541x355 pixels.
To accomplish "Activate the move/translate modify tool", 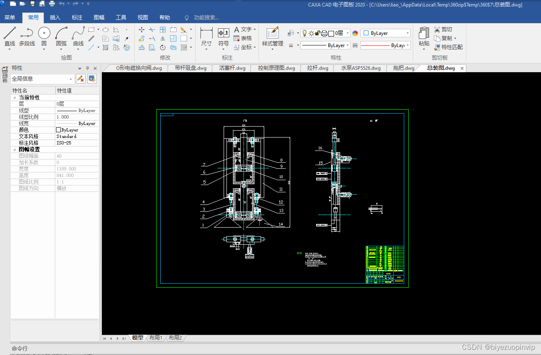I will pos(142,30).
